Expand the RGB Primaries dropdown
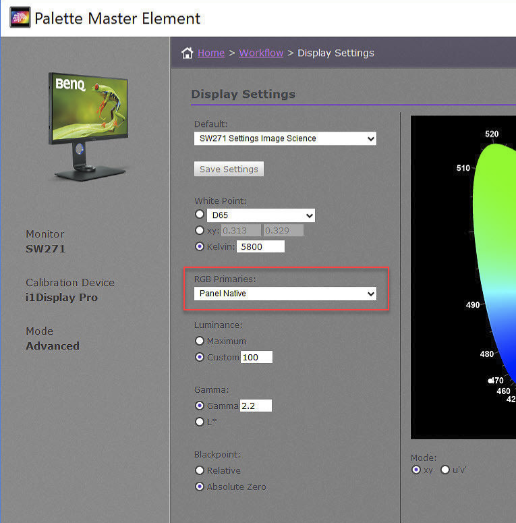The width and height of the screenshot is (516, 523). (285, 294)
